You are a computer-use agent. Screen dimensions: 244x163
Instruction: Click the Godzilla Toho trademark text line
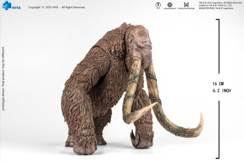[220, 6]
